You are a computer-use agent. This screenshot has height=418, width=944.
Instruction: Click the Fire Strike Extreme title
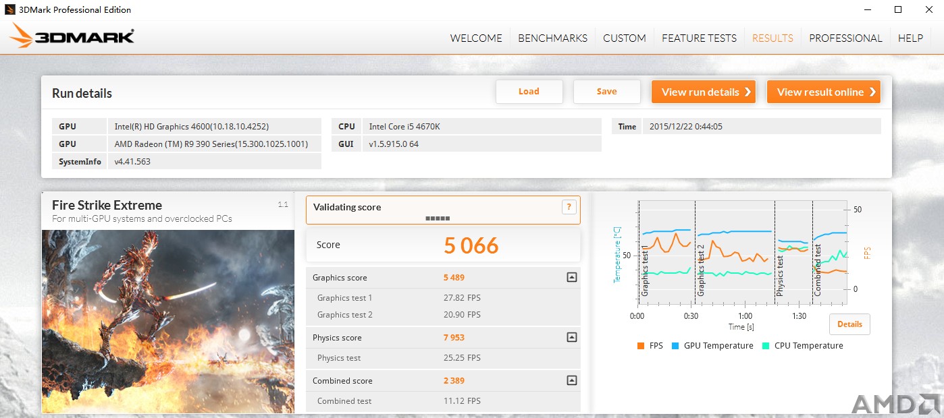tap(107, 205)
